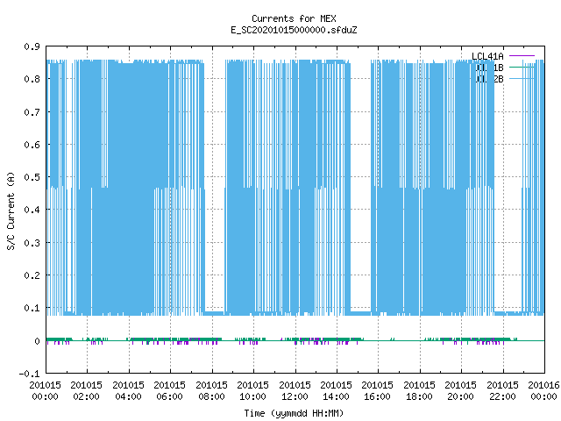Click the green legend line sample for 1B
This screenshot has height=421, width=561.
[x=522, y=68]
